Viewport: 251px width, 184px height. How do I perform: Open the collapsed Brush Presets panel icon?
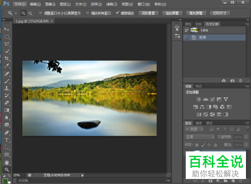point(177,36)
